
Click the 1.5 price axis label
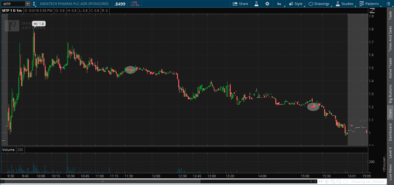tap(371, 68)
